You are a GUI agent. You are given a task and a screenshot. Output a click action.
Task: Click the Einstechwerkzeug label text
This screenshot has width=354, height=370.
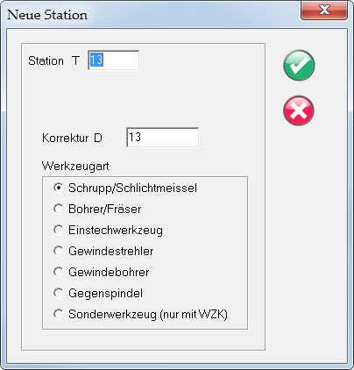click(x=116, y=230)
